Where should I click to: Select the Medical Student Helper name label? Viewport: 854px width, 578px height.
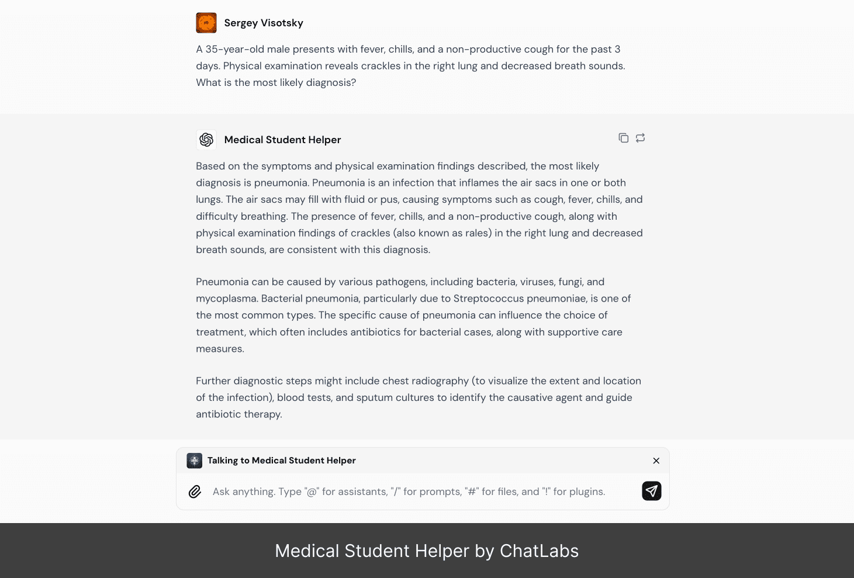[282, 140]
